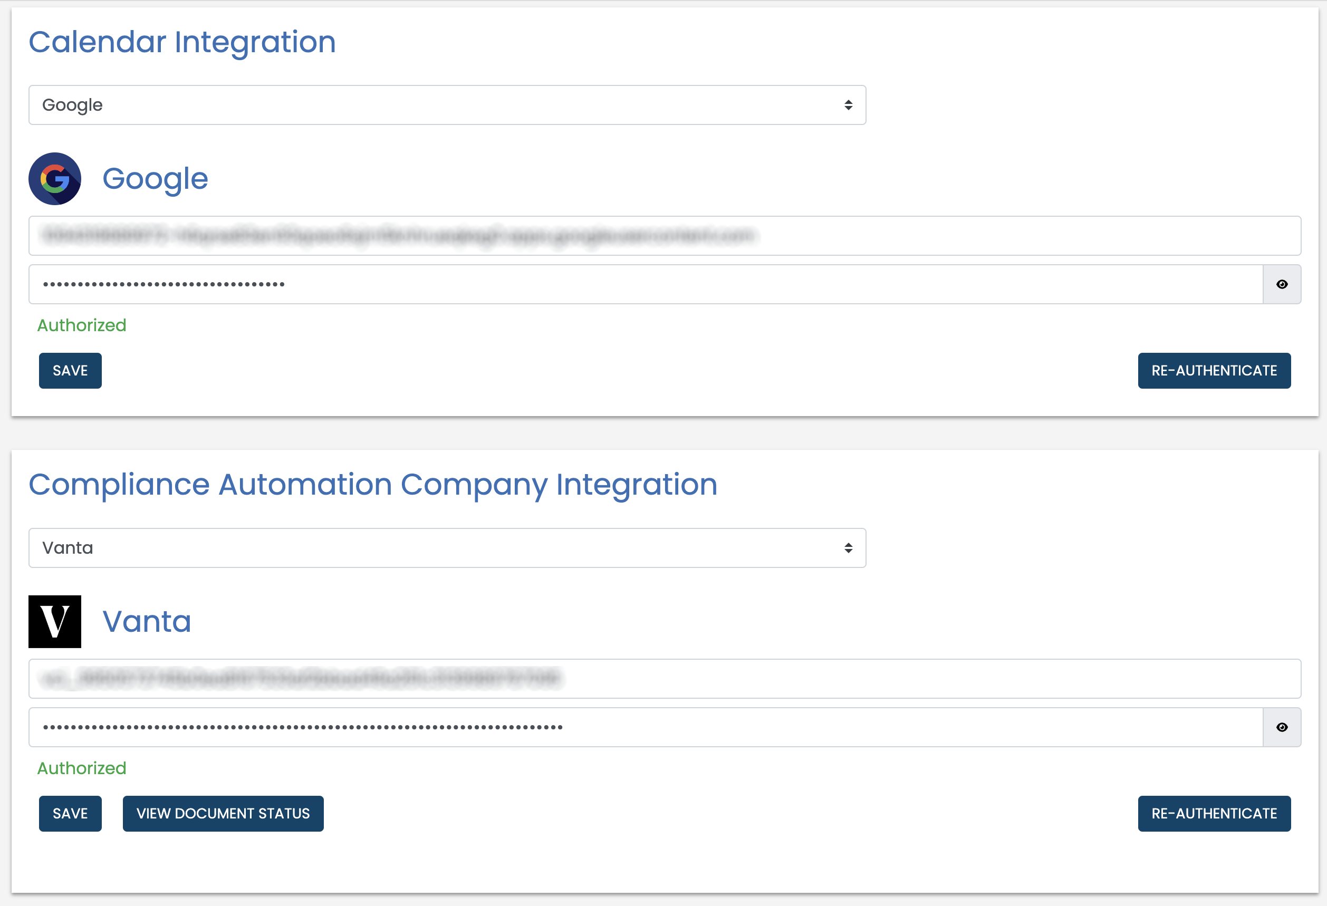The image size is (1327, 906).
Task: Save the Google calendar integration
Action: point(70,371)
